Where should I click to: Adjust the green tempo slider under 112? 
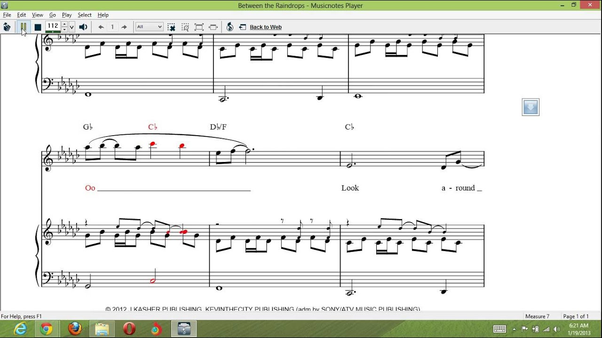pos(53,31)
